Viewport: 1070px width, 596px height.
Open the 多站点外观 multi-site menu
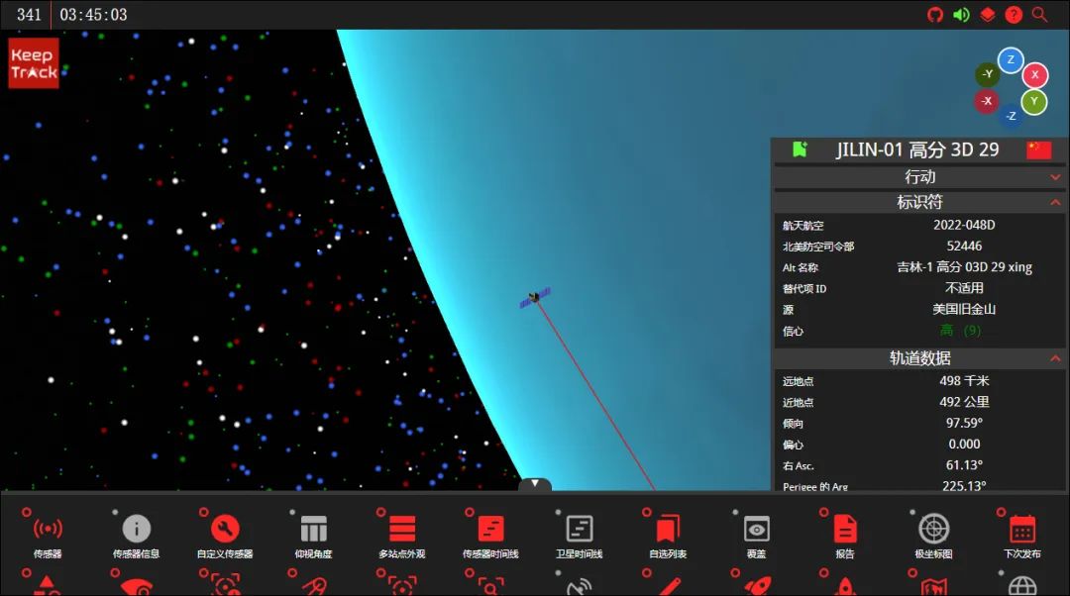pos(402,535)
